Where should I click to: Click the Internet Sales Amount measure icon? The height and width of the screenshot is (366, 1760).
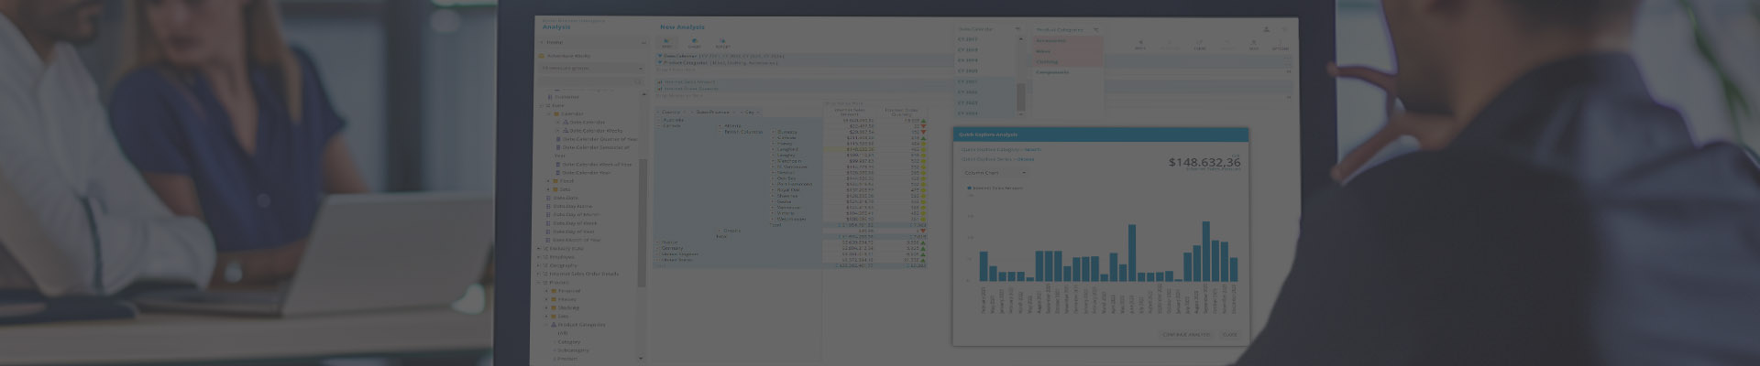[x=660, y=82]
